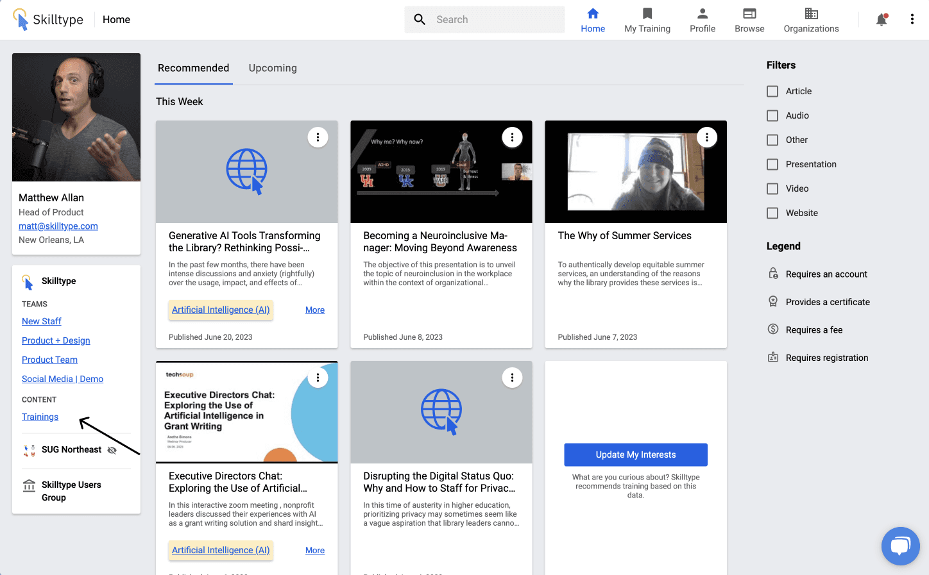
Task: Click the Update My Interests button
Action: [635, 454]
